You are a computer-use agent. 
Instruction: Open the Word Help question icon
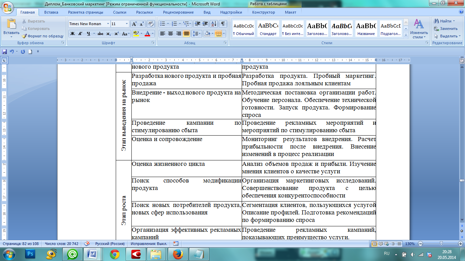click(x=461, y=12)
